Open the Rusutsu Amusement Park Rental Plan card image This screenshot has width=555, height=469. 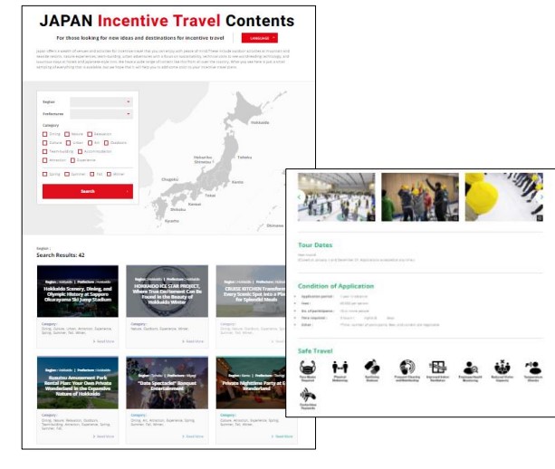(78, 383)
